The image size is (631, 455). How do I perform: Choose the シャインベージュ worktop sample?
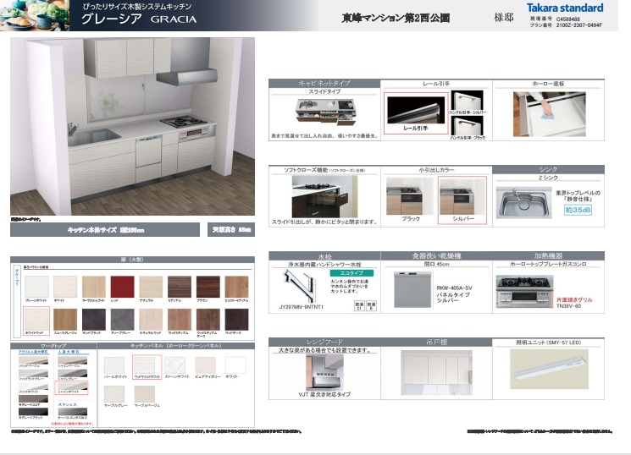pos(73,360)
